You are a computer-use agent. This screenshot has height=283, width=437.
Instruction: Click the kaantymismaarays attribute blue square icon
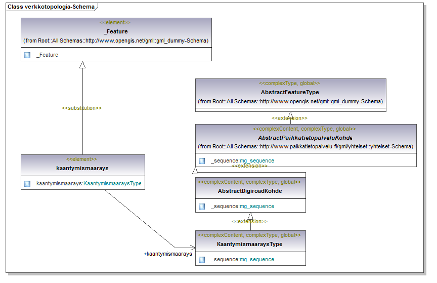27,184
